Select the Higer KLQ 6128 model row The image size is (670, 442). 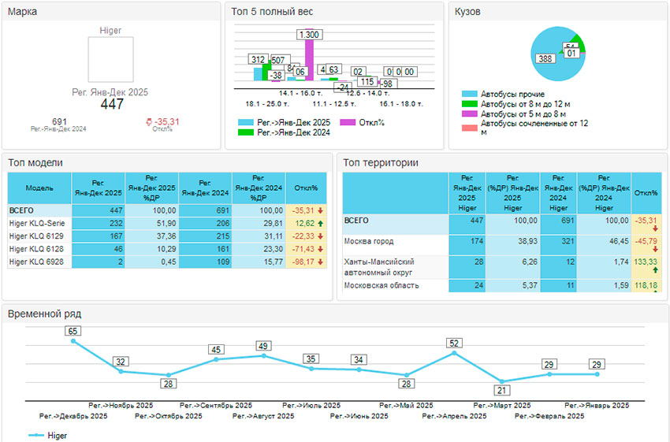click(39, 249)
